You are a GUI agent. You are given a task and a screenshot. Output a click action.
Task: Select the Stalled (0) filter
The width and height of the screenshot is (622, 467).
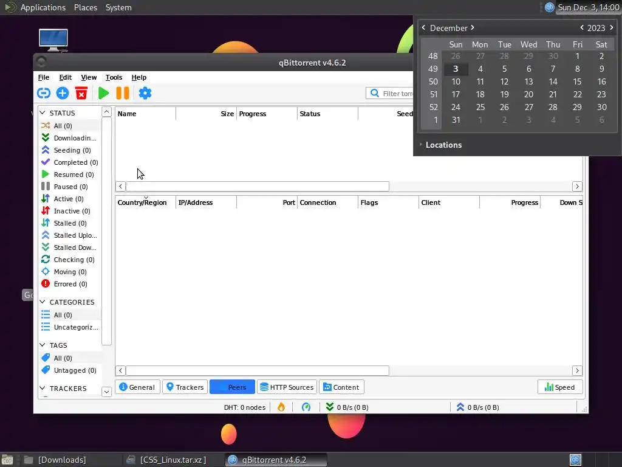pyautogui.click(x=70, y=223)
